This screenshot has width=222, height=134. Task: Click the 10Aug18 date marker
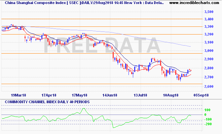(171, 95)
